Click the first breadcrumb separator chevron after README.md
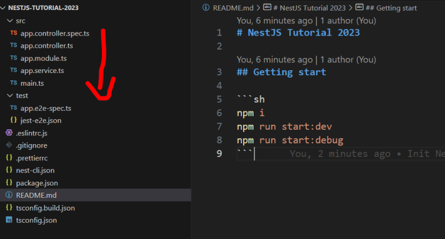Screen dimensions: 445x239 pyautogui.click(x=258, y=8)
